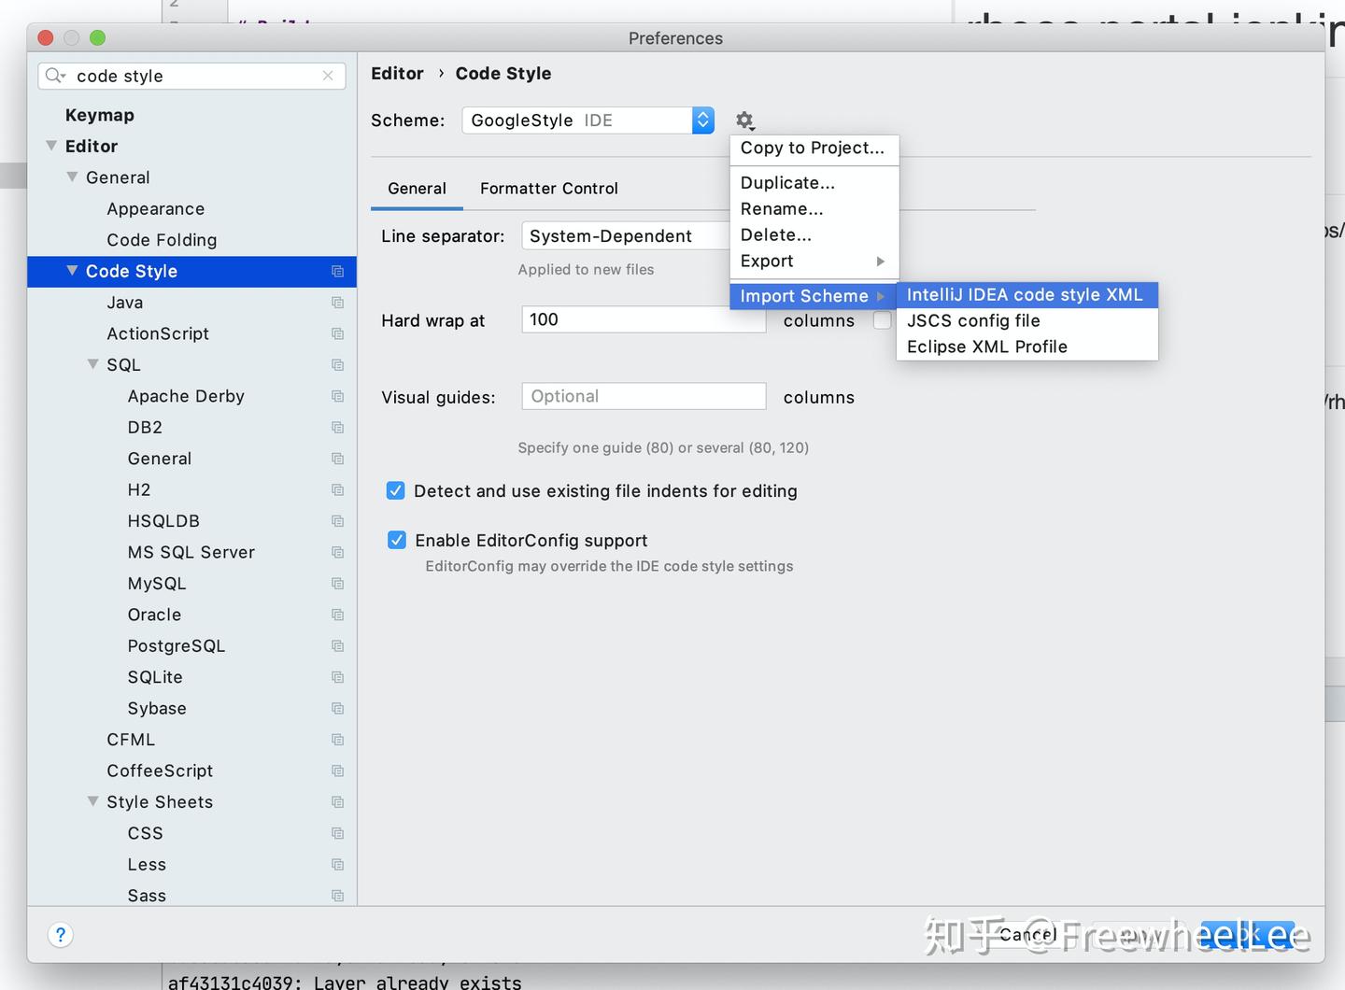This screenshot has width=1345, height=990.
Task: Open the scheme actions gear icon
Action: 744,120
